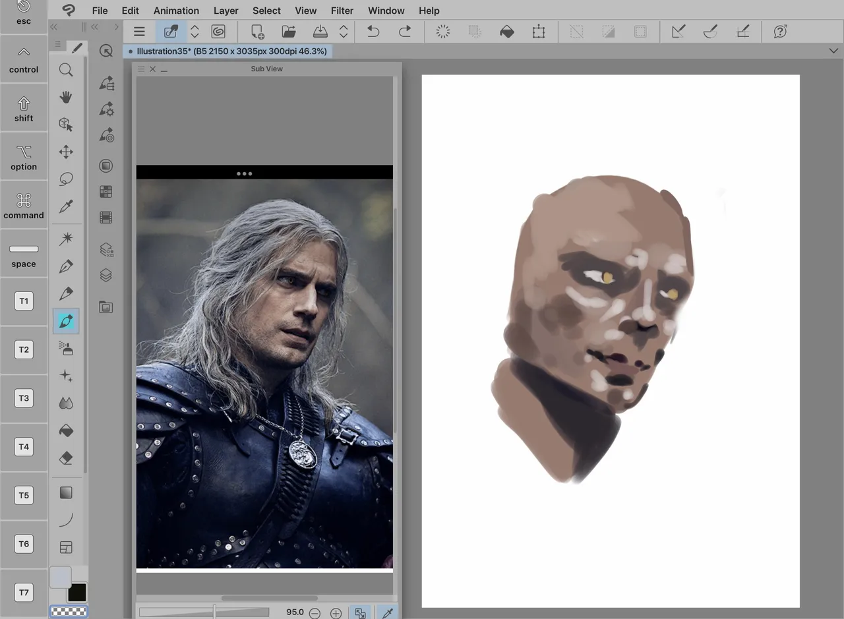
Task: Open the tool palette hamburger menu
Action: tap(58, 45)
